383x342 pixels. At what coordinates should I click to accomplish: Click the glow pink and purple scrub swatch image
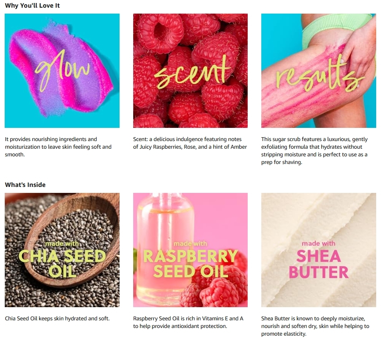point(62,71)
